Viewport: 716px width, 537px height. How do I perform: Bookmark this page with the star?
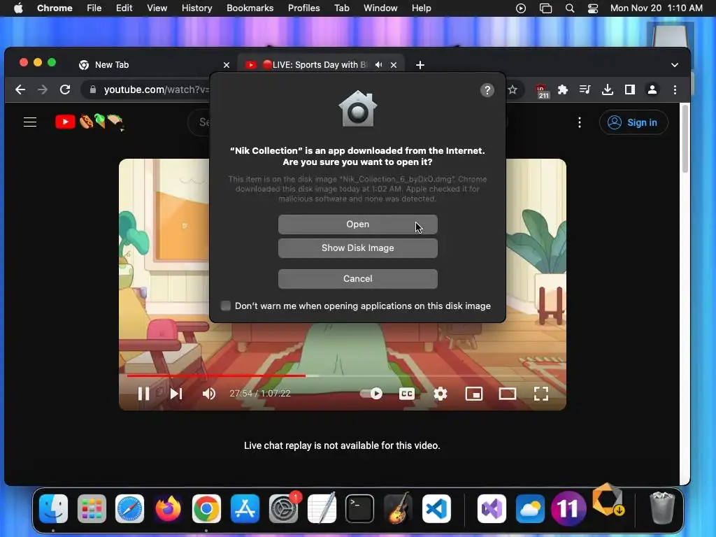coord(513,89)
